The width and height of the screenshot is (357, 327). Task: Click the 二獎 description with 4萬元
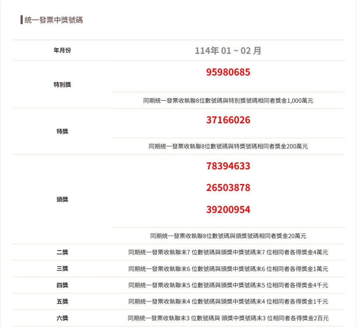tap(228, 252)
